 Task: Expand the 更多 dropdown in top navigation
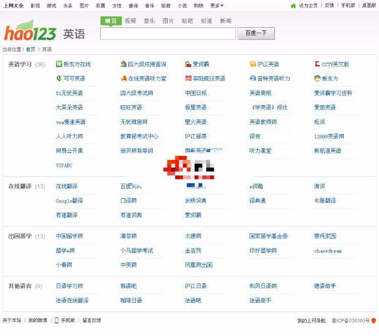pos(217,6)
